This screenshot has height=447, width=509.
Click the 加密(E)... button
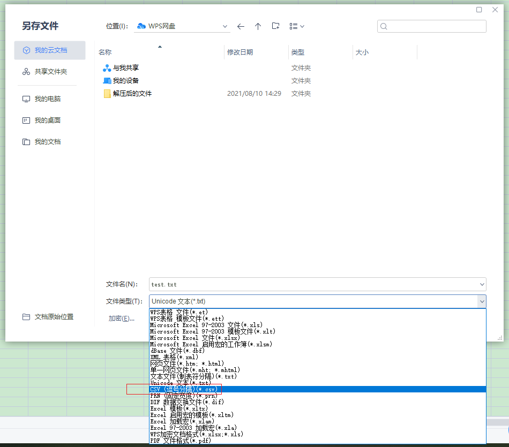click(x=121, y=319)
